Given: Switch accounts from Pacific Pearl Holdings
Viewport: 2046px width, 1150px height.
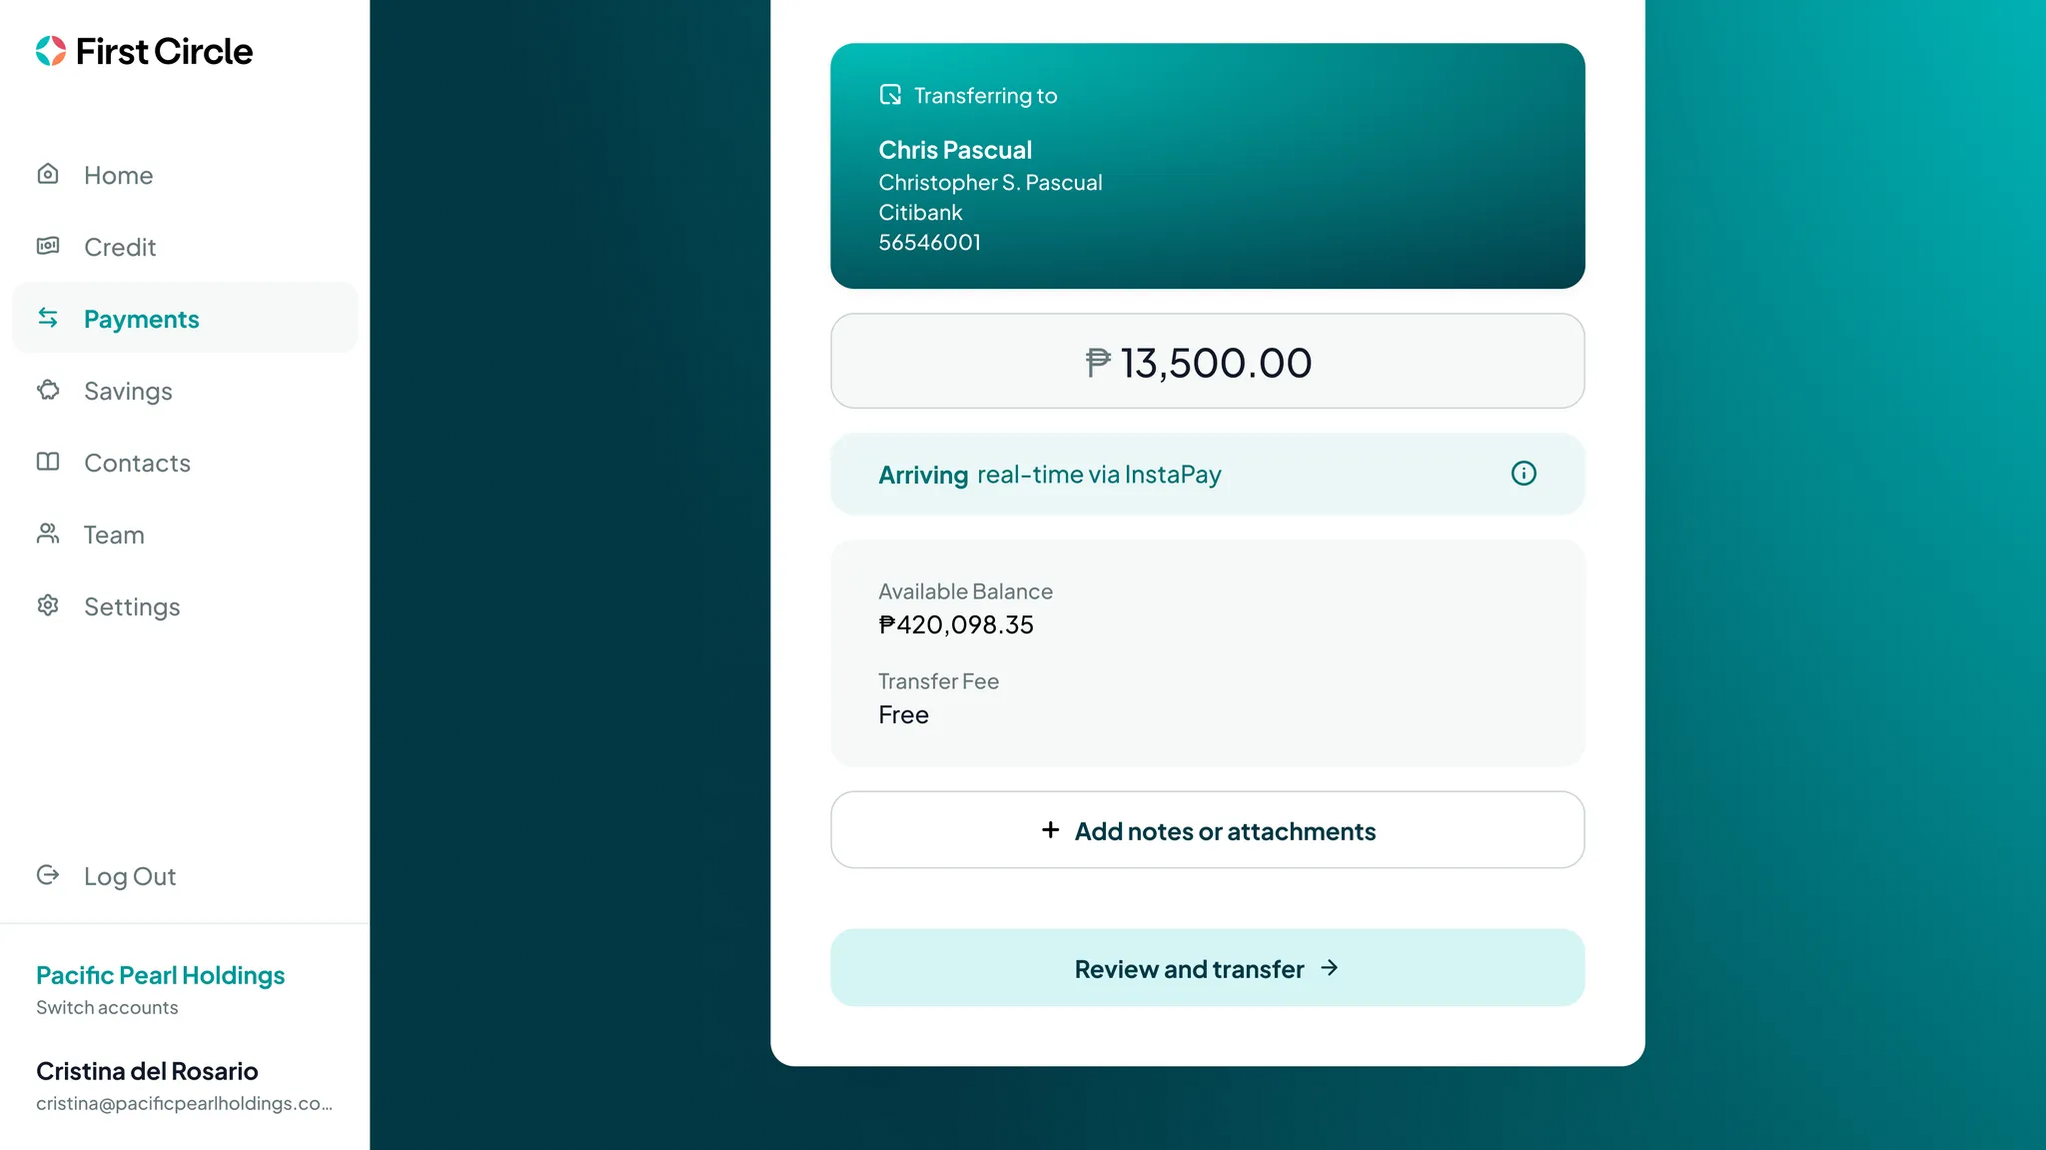Looking at the screenshot, I should click(x=107, y=1007).
